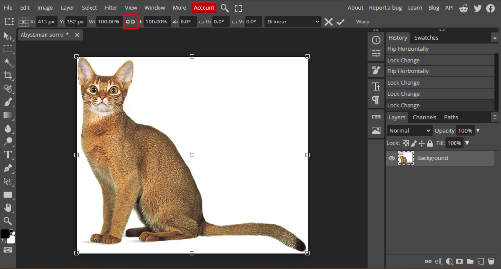
Task: Open the Bilinear interpolation dropdown
Action: [x=293, y=22]
